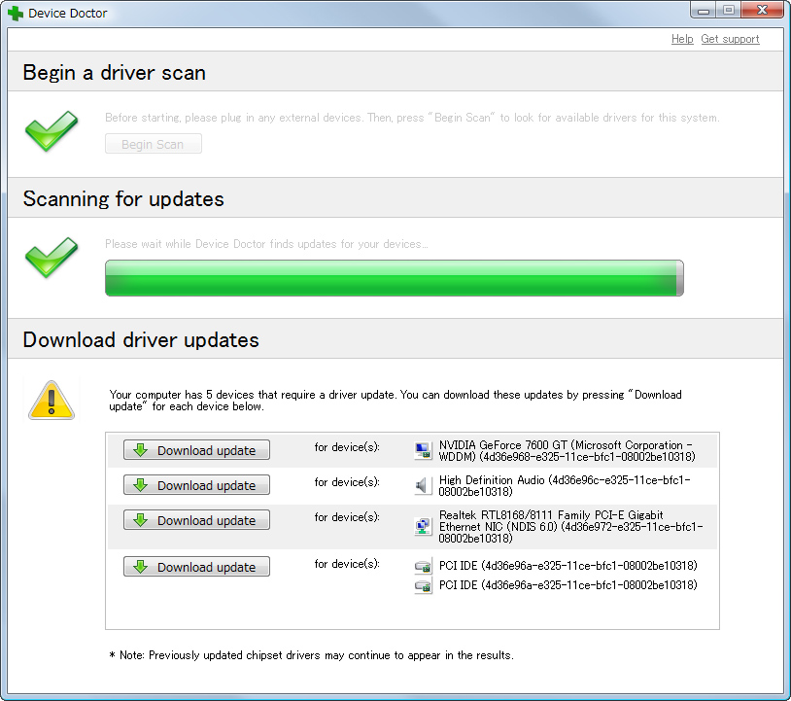Click the green scan progress bar

(x=395, y=278)
